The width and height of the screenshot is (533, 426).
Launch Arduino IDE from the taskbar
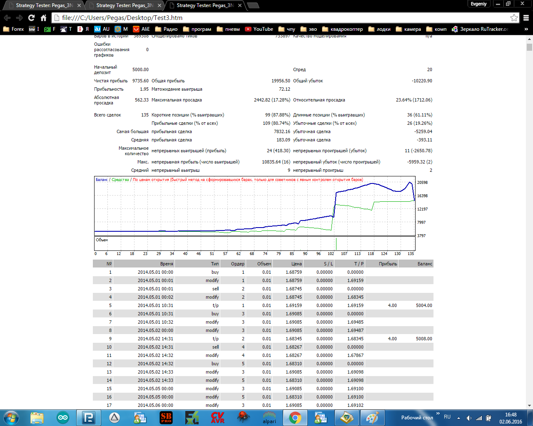(x=63, y=418)
